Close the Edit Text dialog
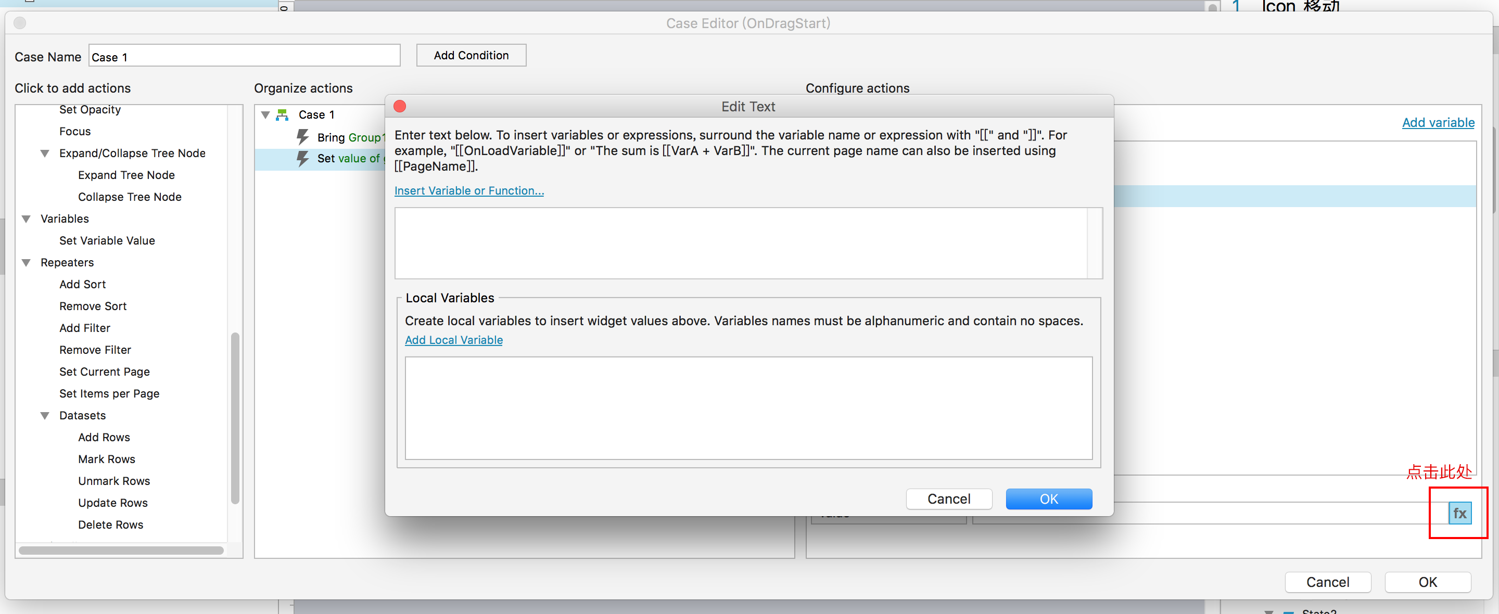The image size is (1499, 614). point(400,106)
